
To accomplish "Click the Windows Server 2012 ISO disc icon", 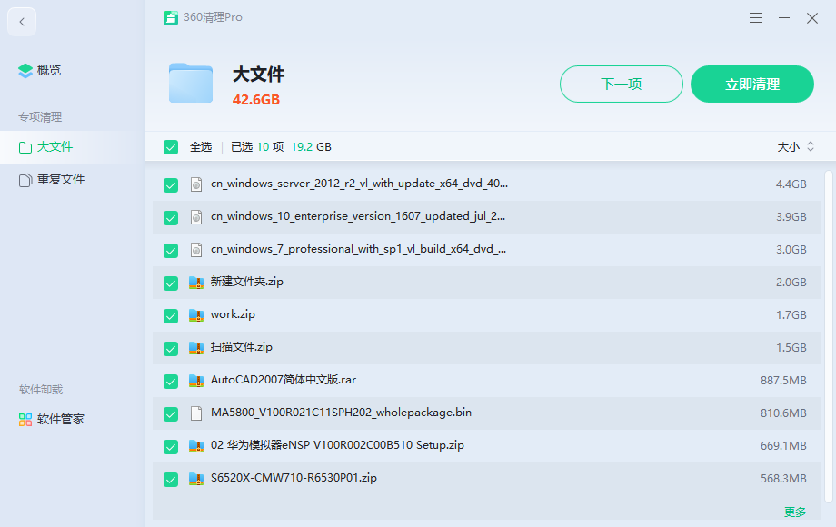I will 195,184.
